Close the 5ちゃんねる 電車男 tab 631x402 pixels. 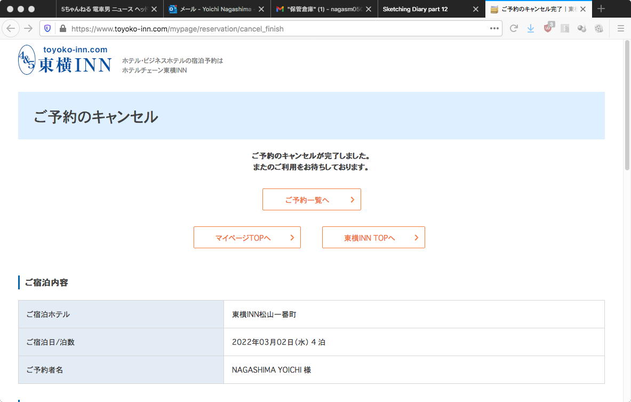[x=154, y=9]
